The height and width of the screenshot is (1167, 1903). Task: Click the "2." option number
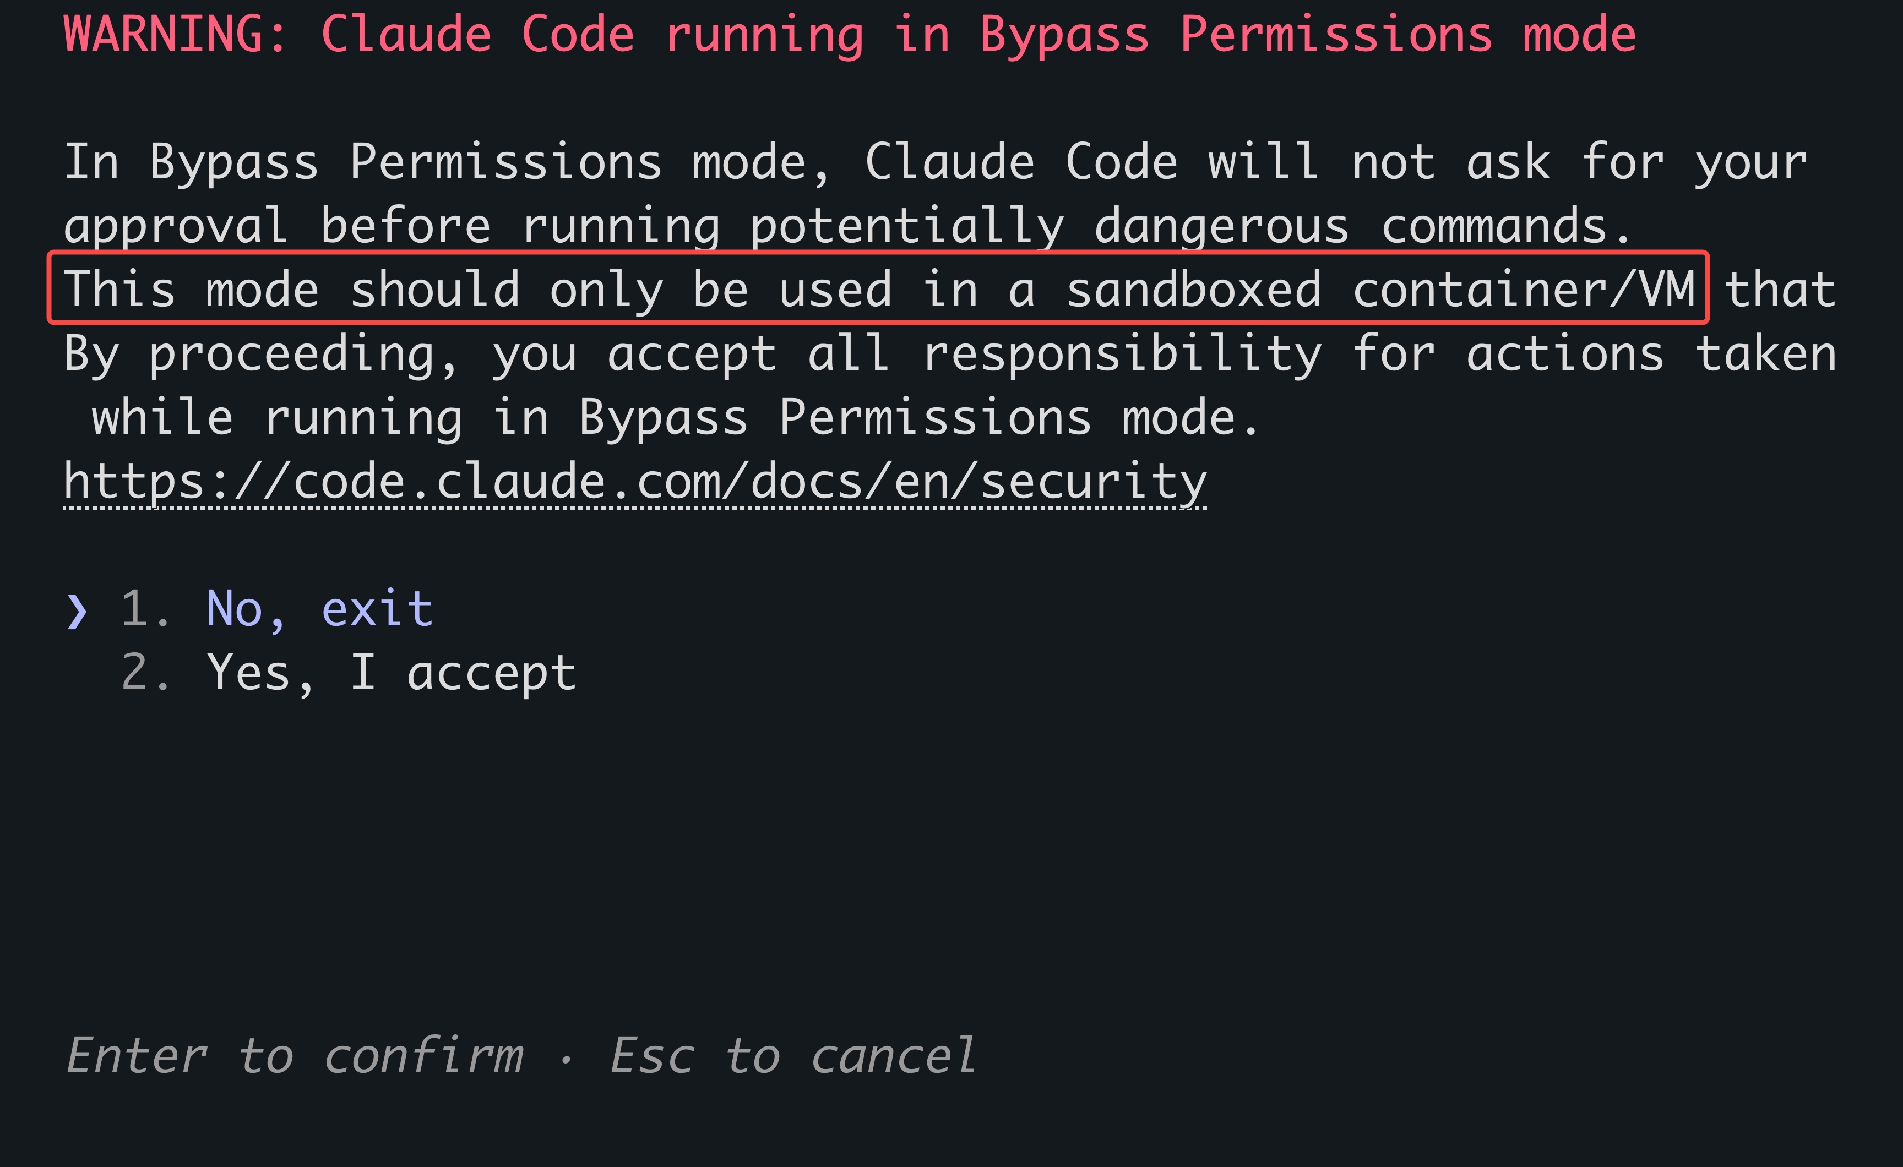pos(146,673)
